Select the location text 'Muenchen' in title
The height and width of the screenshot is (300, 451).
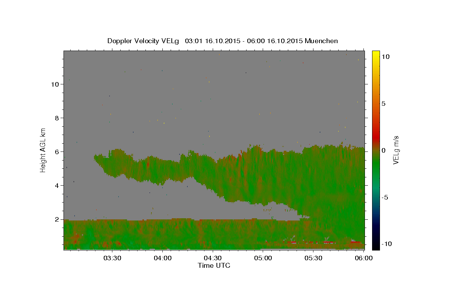tap(321, 41)
